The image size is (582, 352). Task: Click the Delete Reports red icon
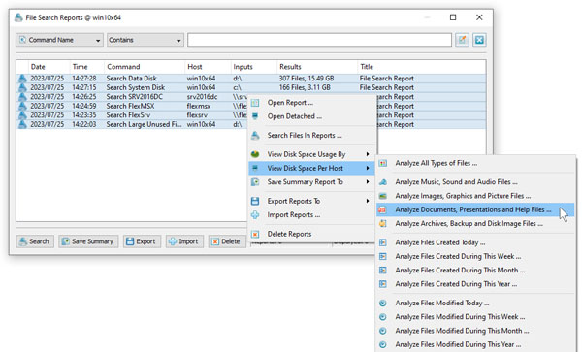click(x=255, y=234)
